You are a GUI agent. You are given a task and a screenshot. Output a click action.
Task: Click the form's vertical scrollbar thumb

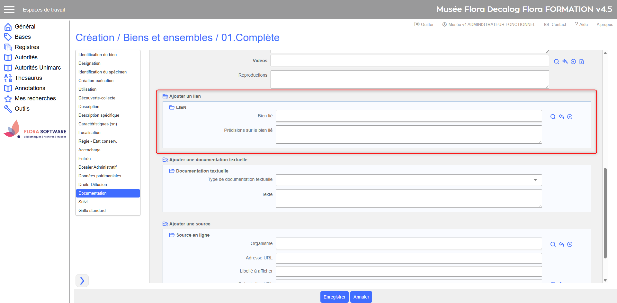[x=605, y=213]
